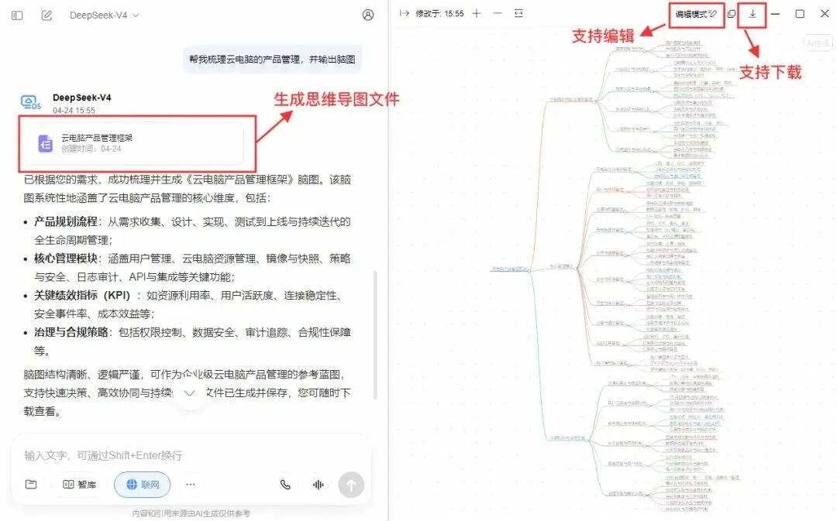Open the 智库 knowledge base button

click(x=80, y=484)
